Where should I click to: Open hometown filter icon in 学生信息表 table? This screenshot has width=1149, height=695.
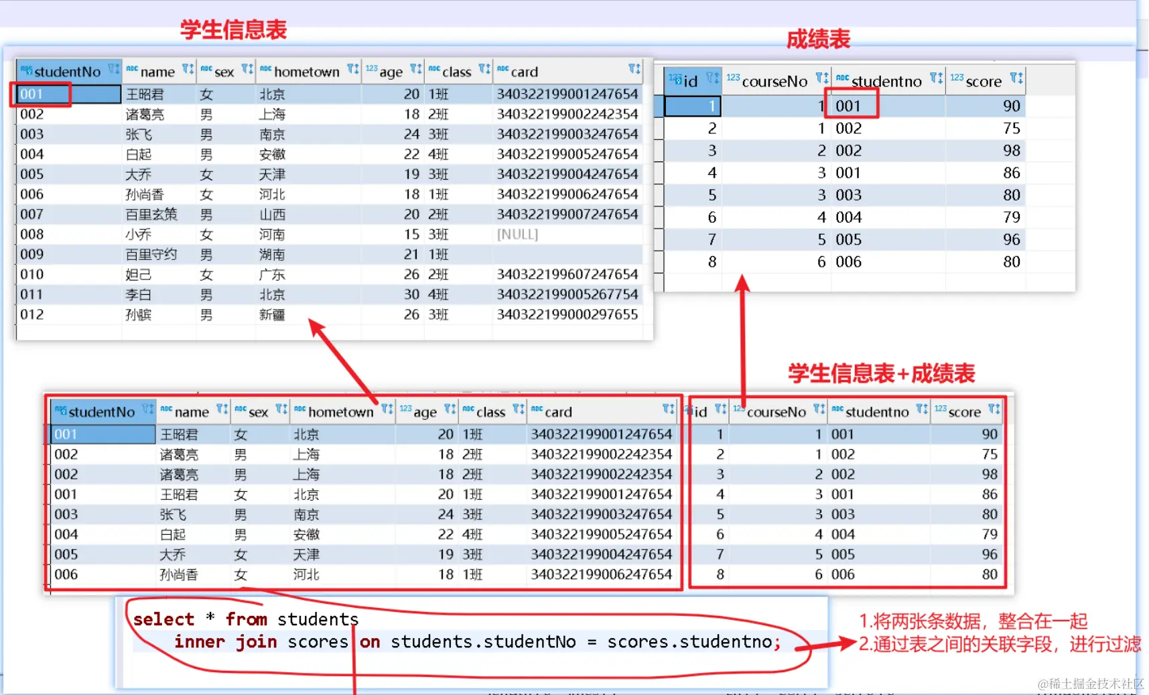[x=352, y=68]
